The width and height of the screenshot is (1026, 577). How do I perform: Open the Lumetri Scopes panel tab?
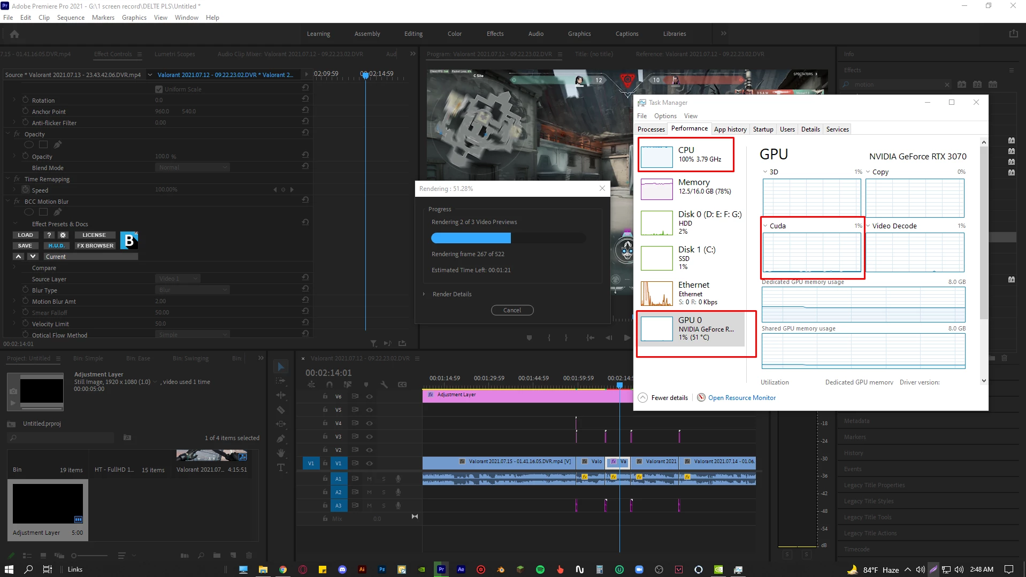click(175, 54)
